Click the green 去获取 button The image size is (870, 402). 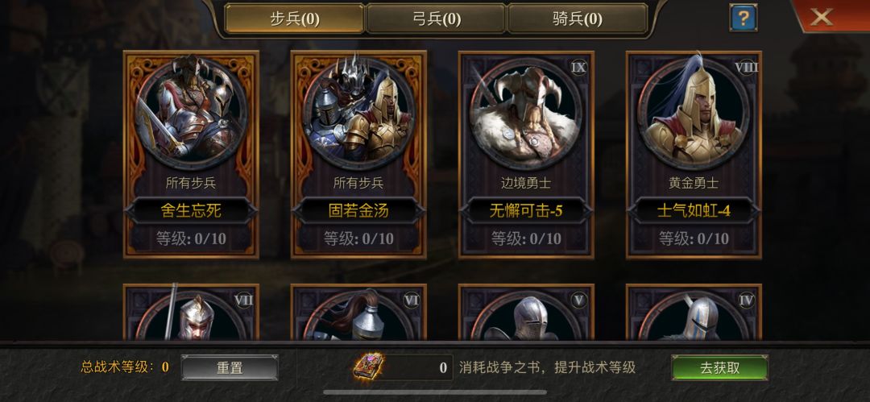pyautogui.click(x=719, y=367)
